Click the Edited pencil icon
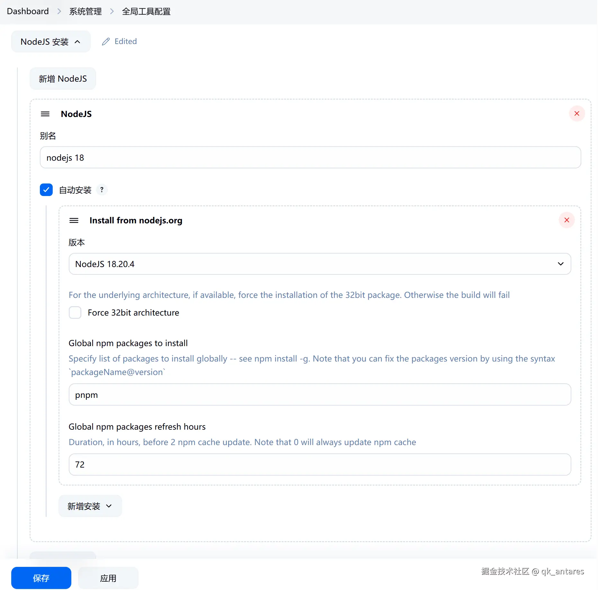This screenshot has width=598, height=590. 106,41
